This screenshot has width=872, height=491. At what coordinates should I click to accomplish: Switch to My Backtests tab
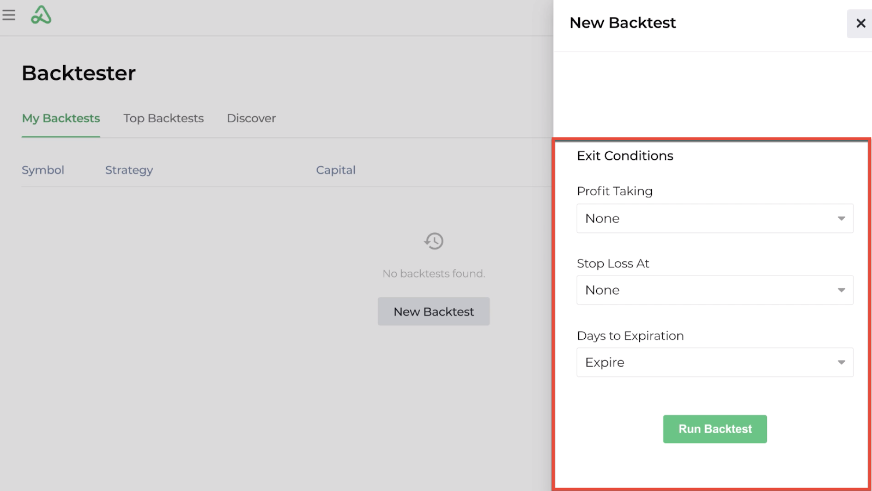pyautogui.click(x=61, y=118)
